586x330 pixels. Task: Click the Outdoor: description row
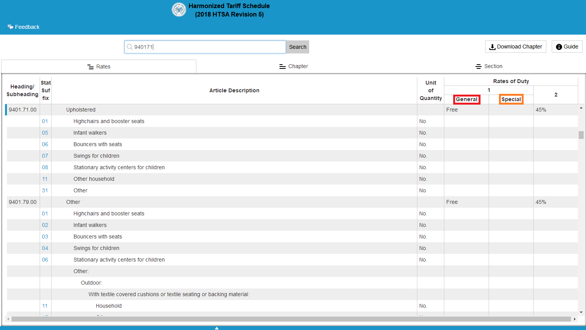click(92, 283)
